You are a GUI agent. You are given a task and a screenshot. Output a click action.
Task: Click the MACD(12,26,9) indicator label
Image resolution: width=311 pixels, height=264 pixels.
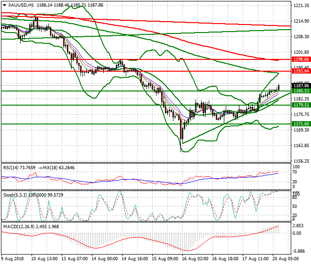tap(19, 227)
